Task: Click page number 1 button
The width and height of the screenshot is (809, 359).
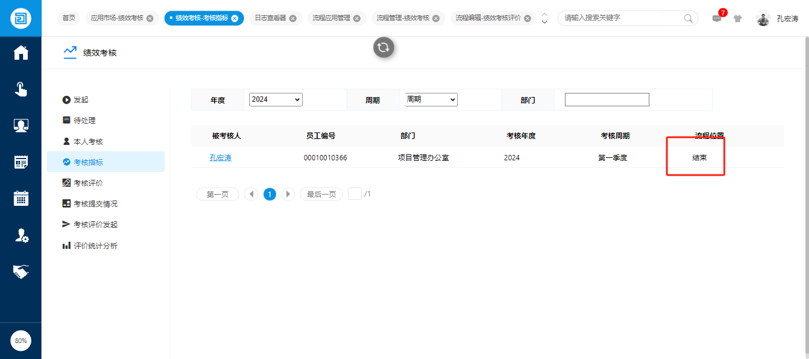Action: coord(269,194)
